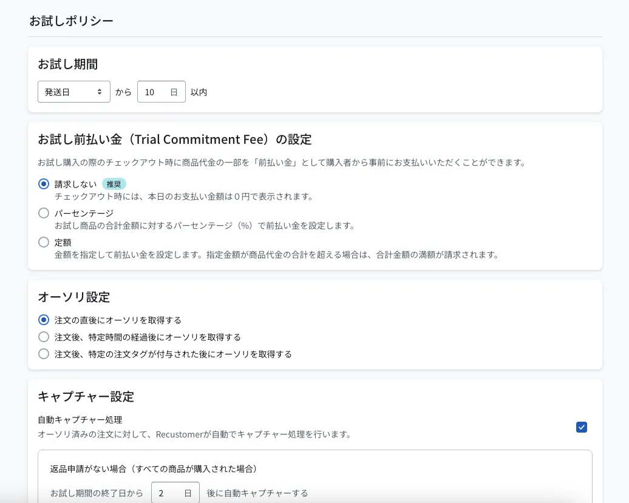The height and width of the screenshot is (503, 629).
Task: Edit the 2日 auto-capture delay field
Action: point(175,493)
